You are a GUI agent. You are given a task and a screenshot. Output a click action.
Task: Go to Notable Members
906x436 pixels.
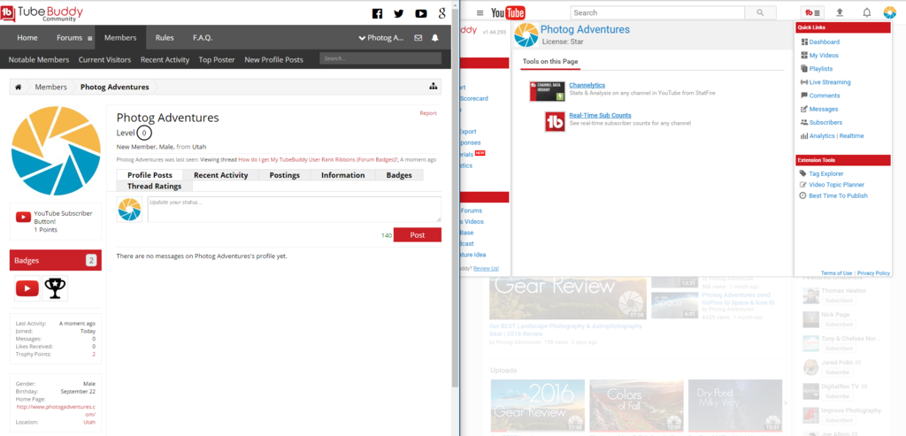pyautogui.click(x=39, y=59)
